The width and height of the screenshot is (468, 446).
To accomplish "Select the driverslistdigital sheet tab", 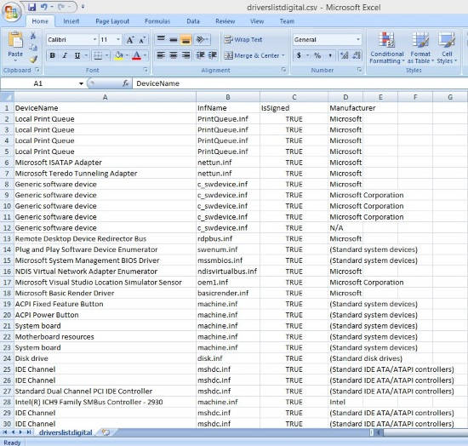I will point(66,432).
